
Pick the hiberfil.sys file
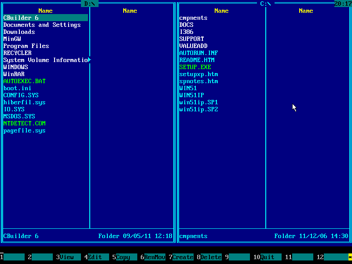(25, 103)
